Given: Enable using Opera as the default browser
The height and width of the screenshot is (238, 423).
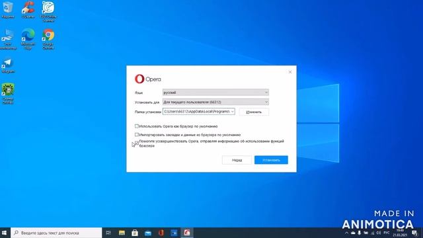Looking at the screenshot, I should pyautogui.click(x=137, y=126).
